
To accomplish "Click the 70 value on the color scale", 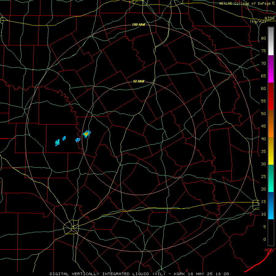I will [263, 63].
